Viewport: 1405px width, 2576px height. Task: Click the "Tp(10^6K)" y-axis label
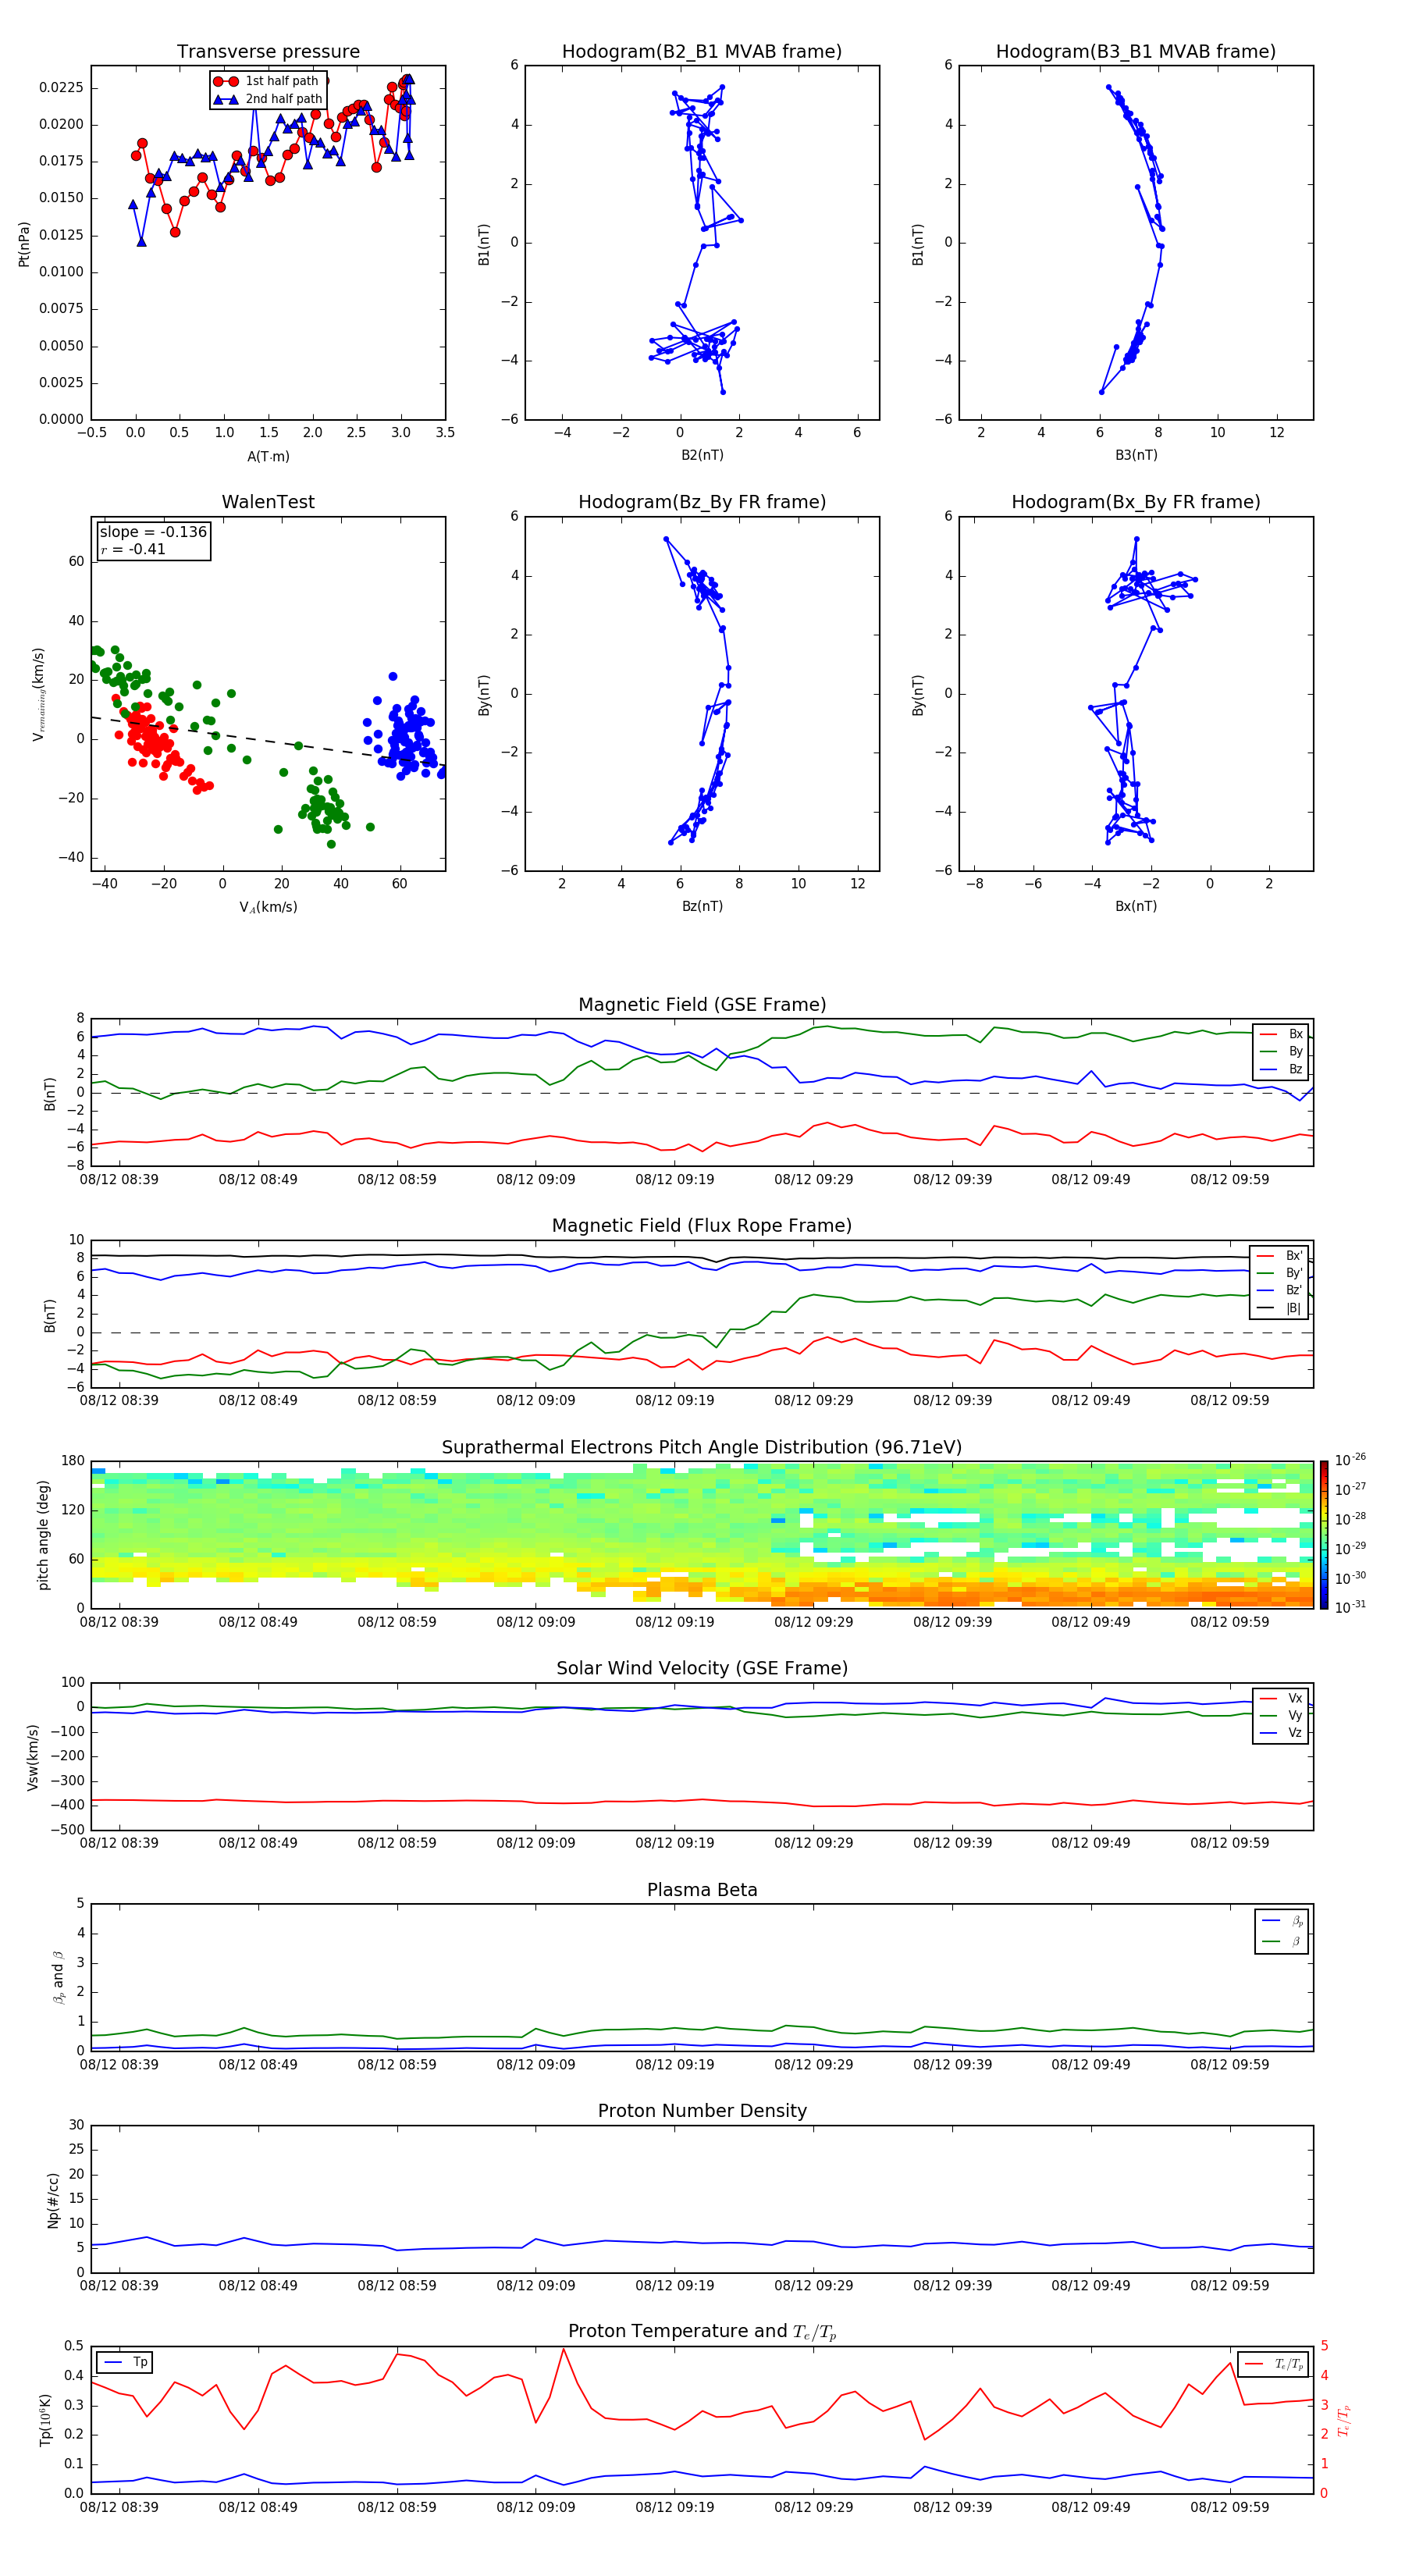click(x=44, y=2420)
